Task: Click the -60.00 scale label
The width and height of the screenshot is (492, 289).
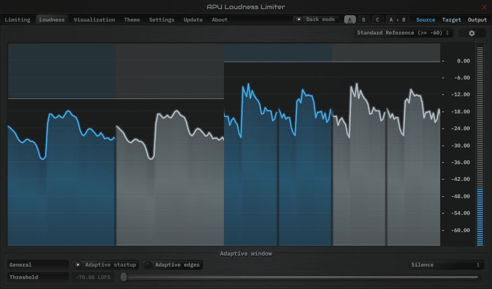Action: point(460,230)
